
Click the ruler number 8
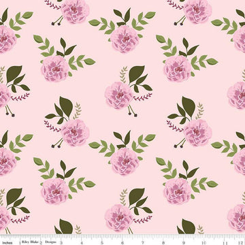(x=163, y=243)
